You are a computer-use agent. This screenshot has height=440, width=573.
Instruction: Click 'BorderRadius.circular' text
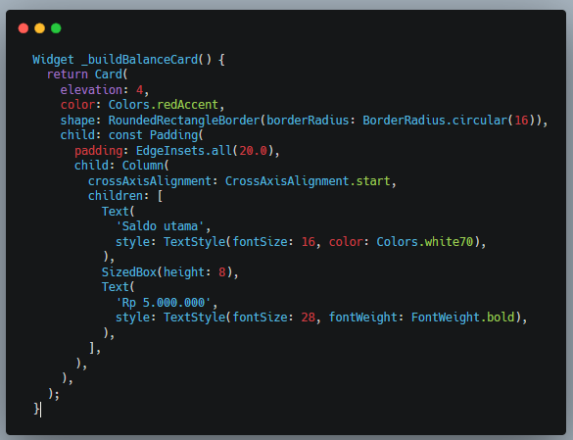[435, 120]
